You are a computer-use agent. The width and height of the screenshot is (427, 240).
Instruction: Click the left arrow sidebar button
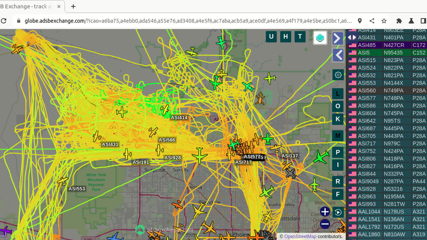[338, 55]
